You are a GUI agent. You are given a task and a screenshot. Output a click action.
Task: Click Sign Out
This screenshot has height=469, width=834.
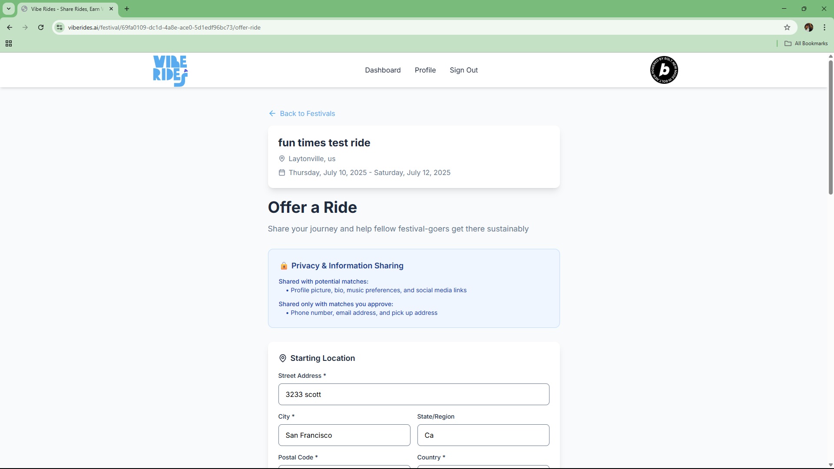(463, 70)
